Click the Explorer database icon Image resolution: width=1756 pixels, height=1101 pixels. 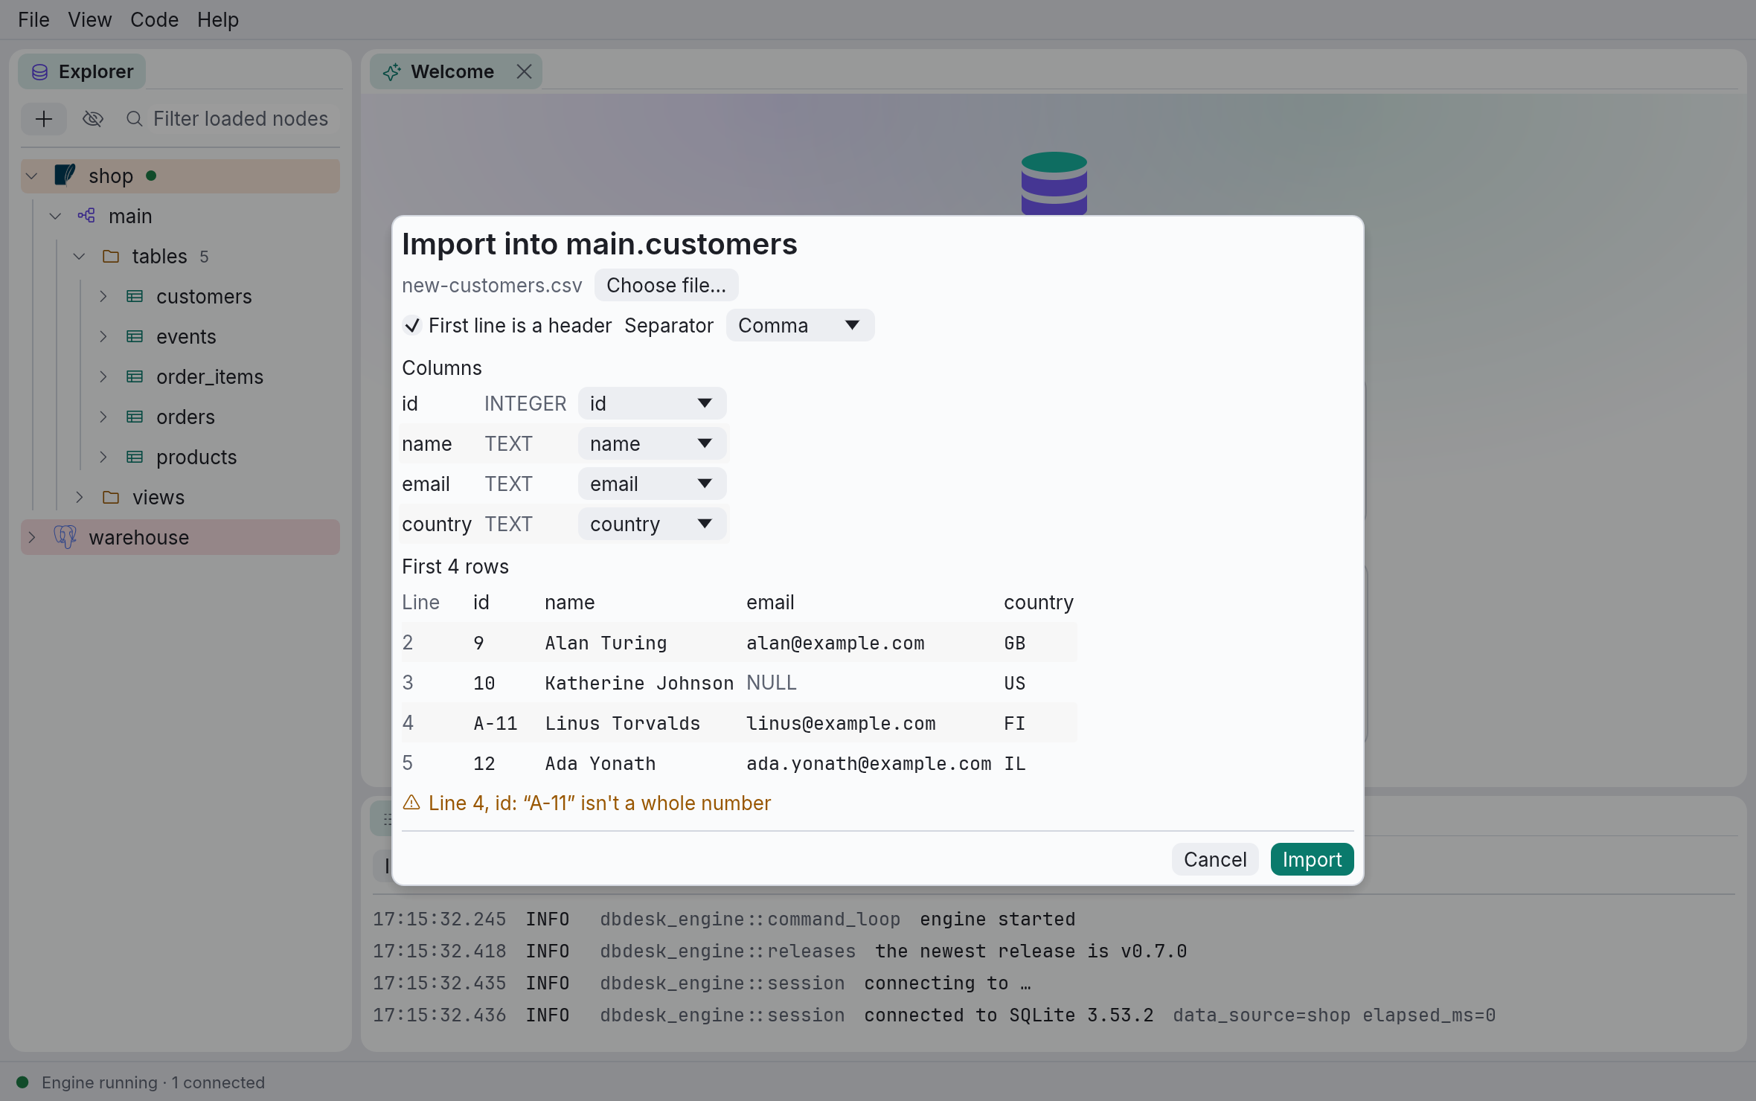(x=40, y=72)
